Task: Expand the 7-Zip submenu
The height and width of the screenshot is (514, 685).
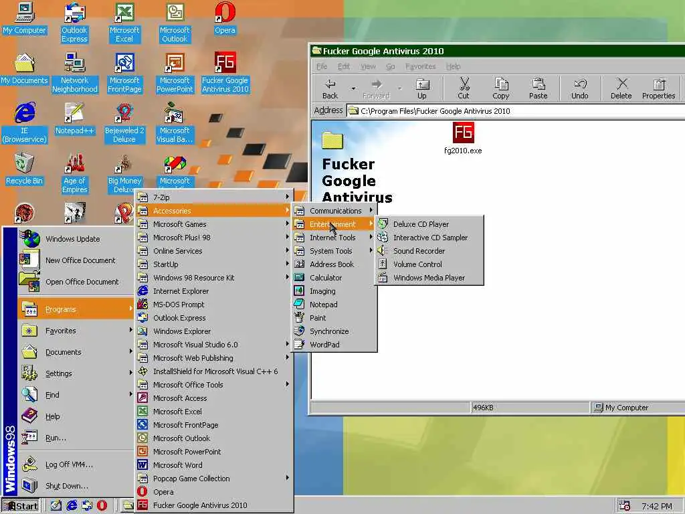Action: 213,197
